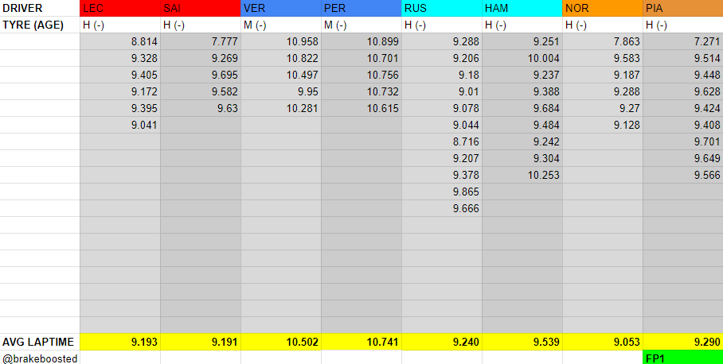Click the PIA driver header cell
Image resolution: width=723 pixels, height=364 pixels.
pos(682,9)
